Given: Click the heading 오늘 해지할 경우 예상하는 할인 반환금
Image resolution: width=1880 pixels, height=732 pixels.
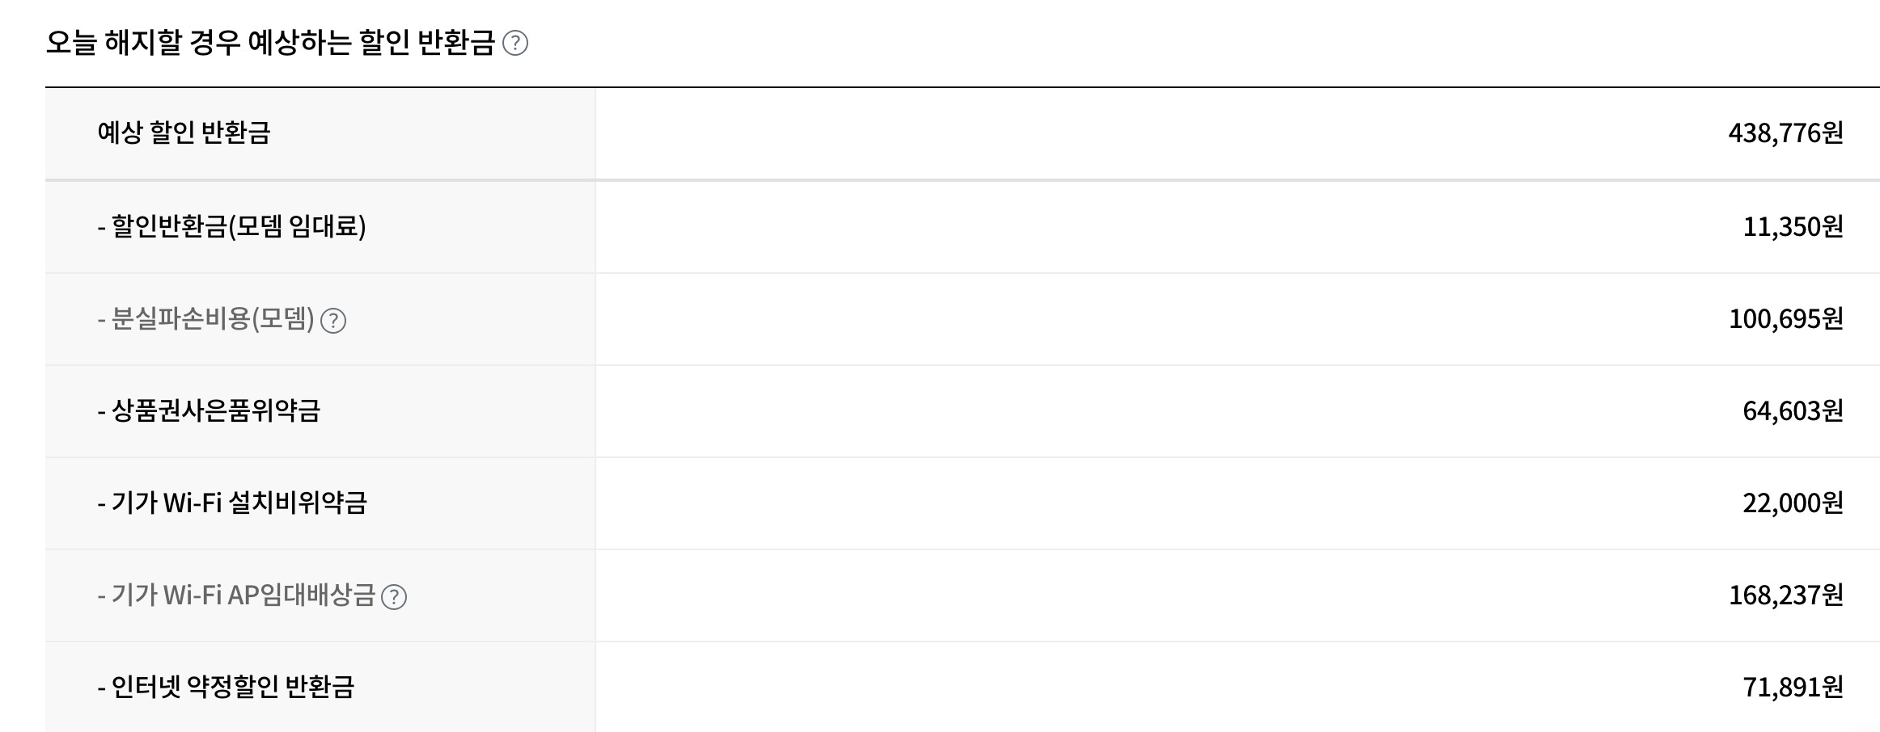Looking at the screenshot, I should tap(269, 43).
